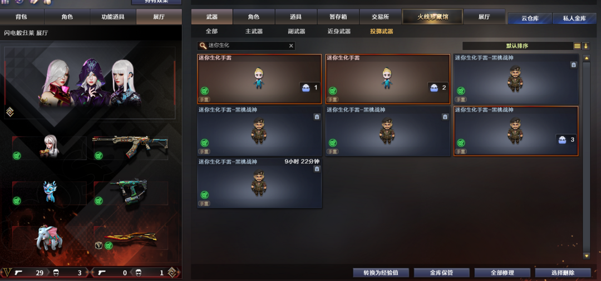The width and height of the screenshot is (601, 281).
Task: Toggle the list view icon beside 默认排序
Action: click(577, 46)
